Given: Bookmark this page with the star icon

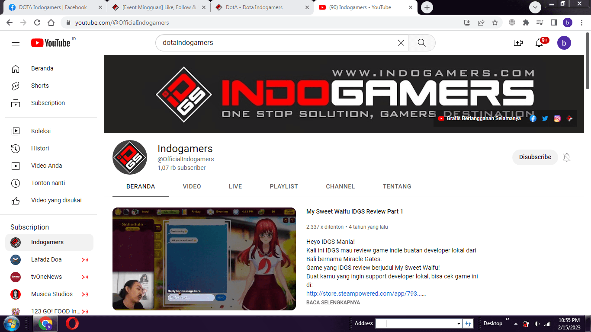Looking at the screenshot, I should (495, 22).
